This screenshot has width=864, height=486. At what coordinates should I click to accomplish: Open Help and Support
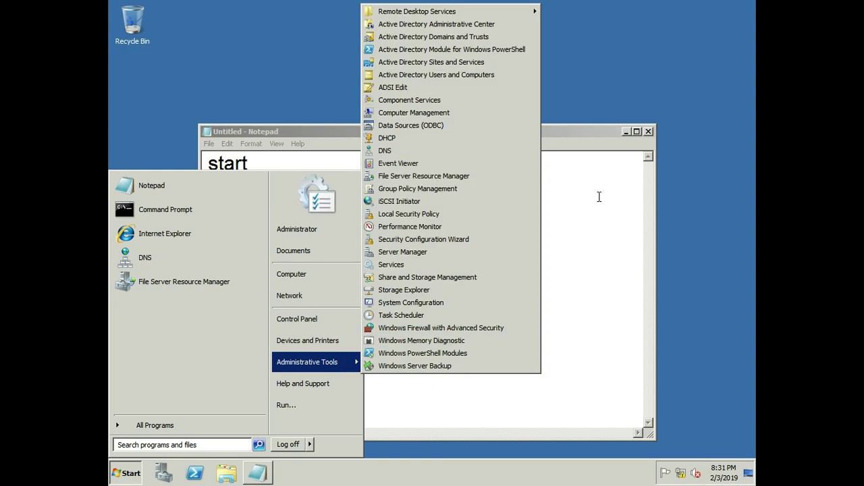click(x=316, y=383)
